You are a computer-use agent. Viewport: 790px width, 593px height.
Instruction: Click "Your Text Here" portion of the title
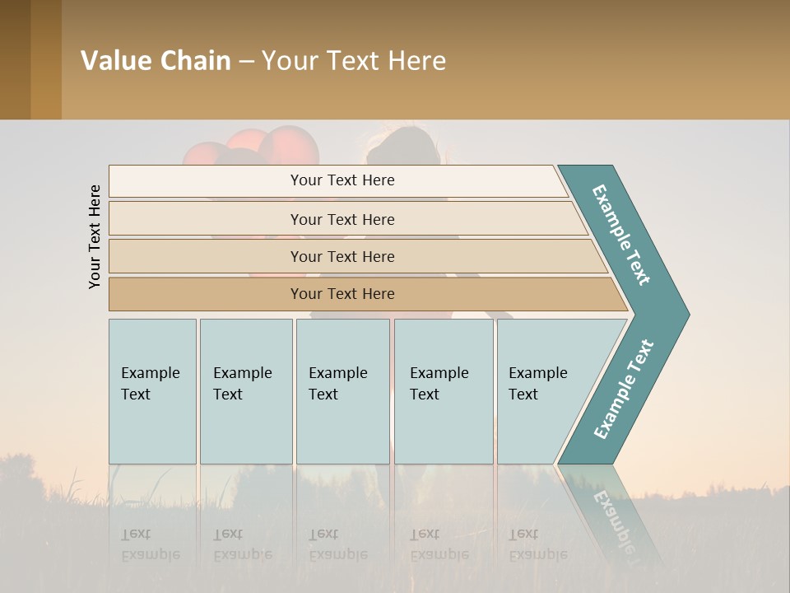[x=354, y=61]
